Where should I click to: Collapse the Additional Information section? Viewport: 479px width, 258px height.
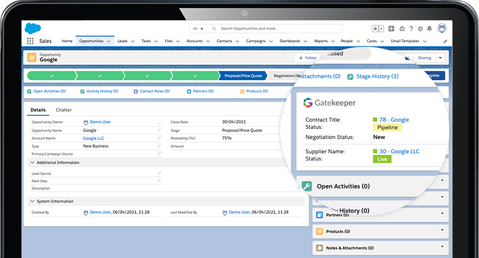pos(32,163)
